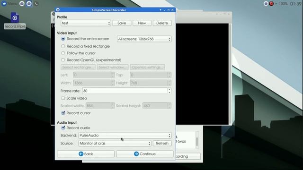Click the Back button
This screenshot has height=170, width=303.
[86, 154]
